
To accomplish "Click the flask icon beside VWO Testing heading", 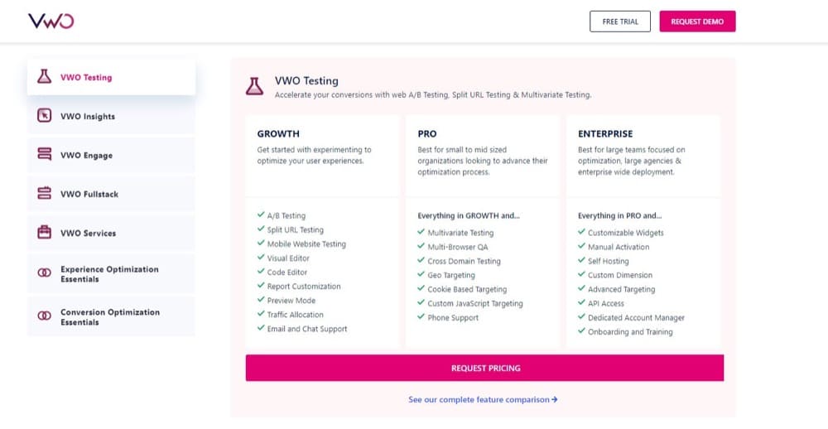I will click(254, 86).
